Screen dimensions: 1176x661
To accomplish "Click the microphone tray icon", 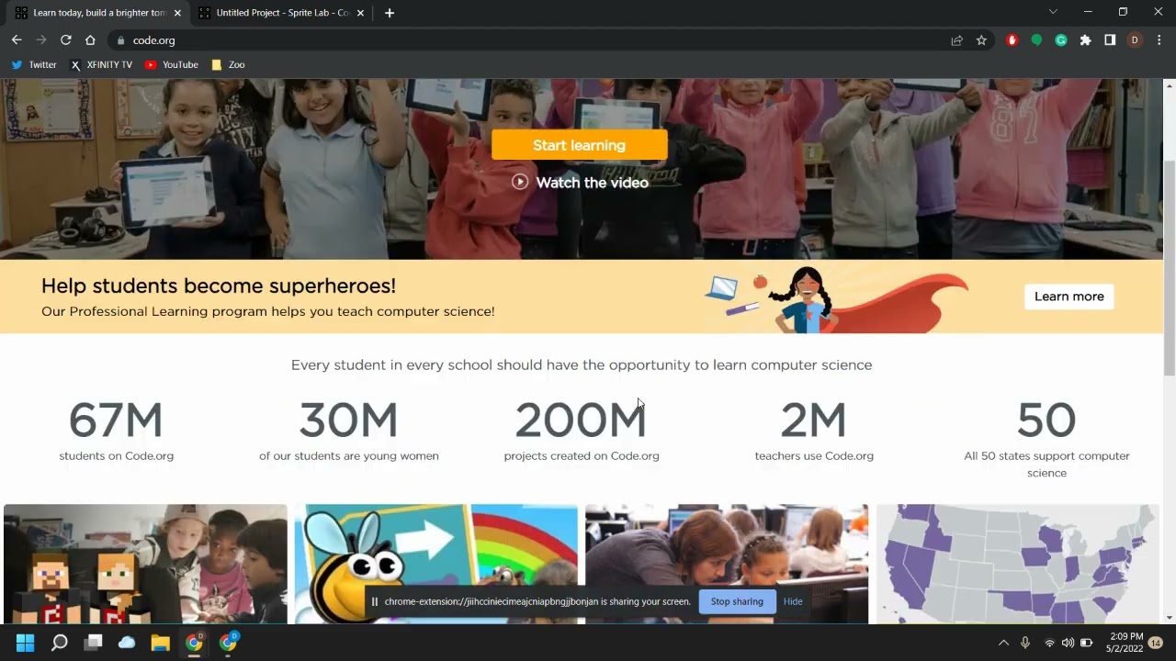I will [1025, 643].
